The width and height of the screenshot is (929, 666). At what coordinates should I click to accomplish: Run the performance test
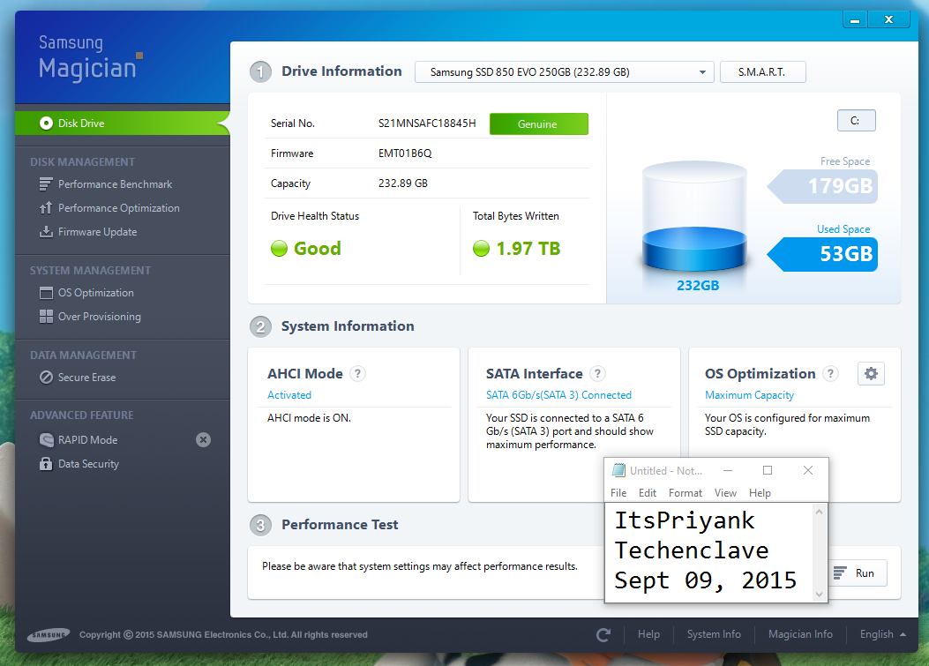(x=858, y=573)
